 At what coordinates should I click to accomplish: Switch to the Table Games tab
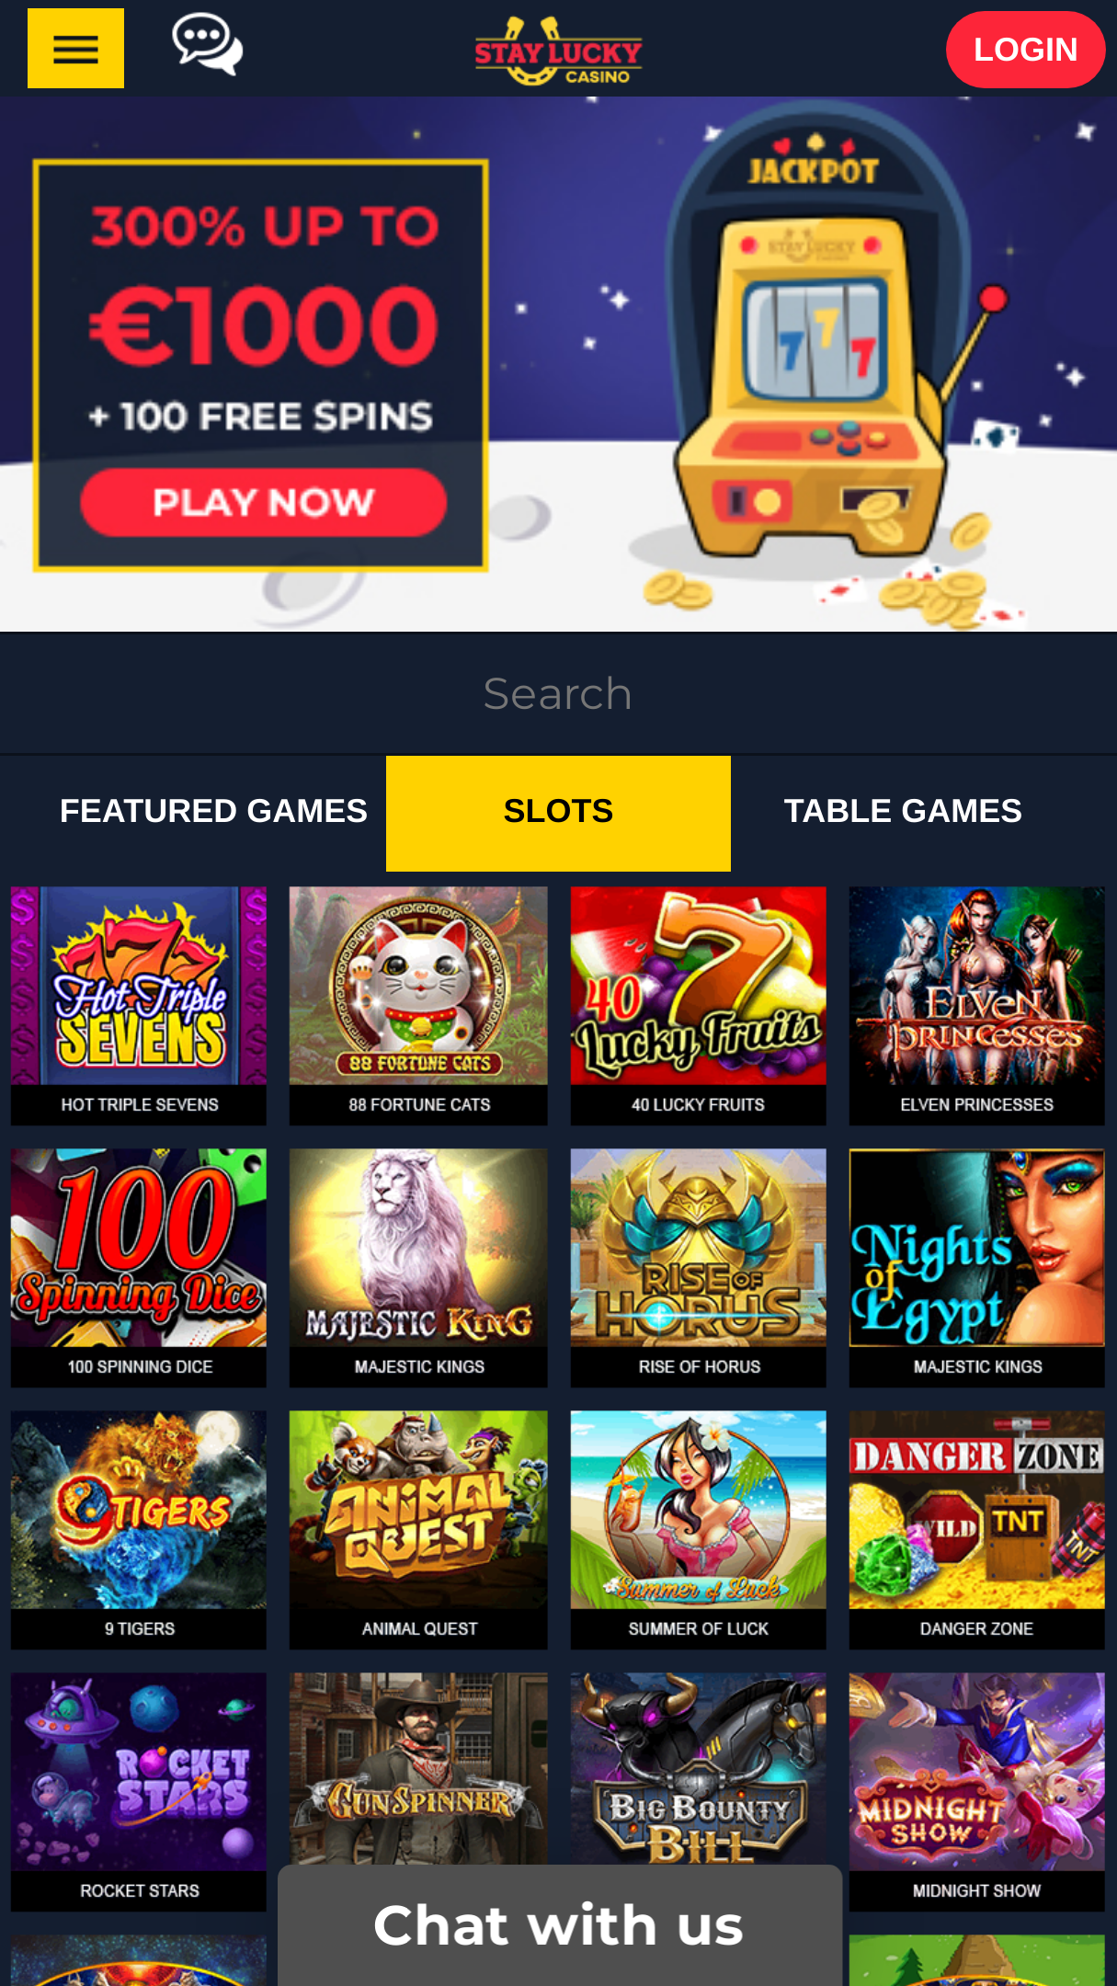tap(903, 812)
